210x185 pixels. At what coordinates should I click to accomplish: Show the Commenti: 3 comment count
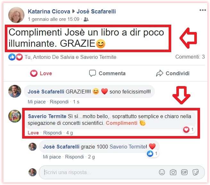(x=190, y=57)
